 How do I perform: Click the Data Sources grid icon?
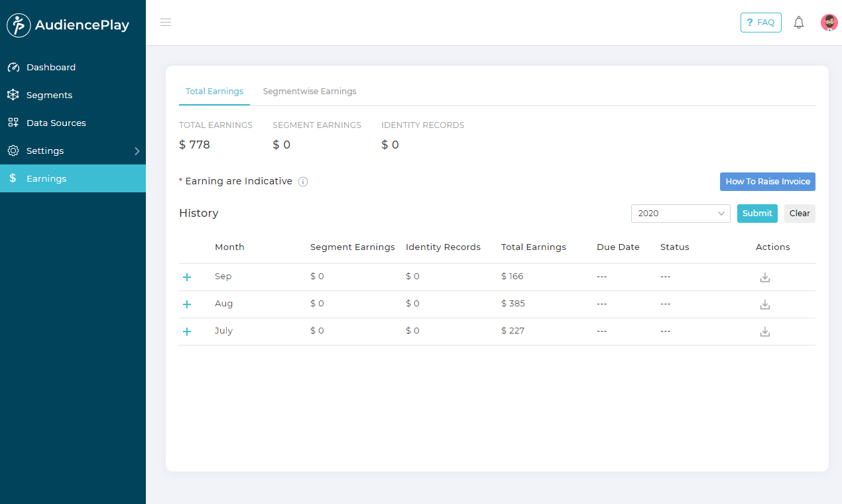pyautogui.click(x=13, y=123)
